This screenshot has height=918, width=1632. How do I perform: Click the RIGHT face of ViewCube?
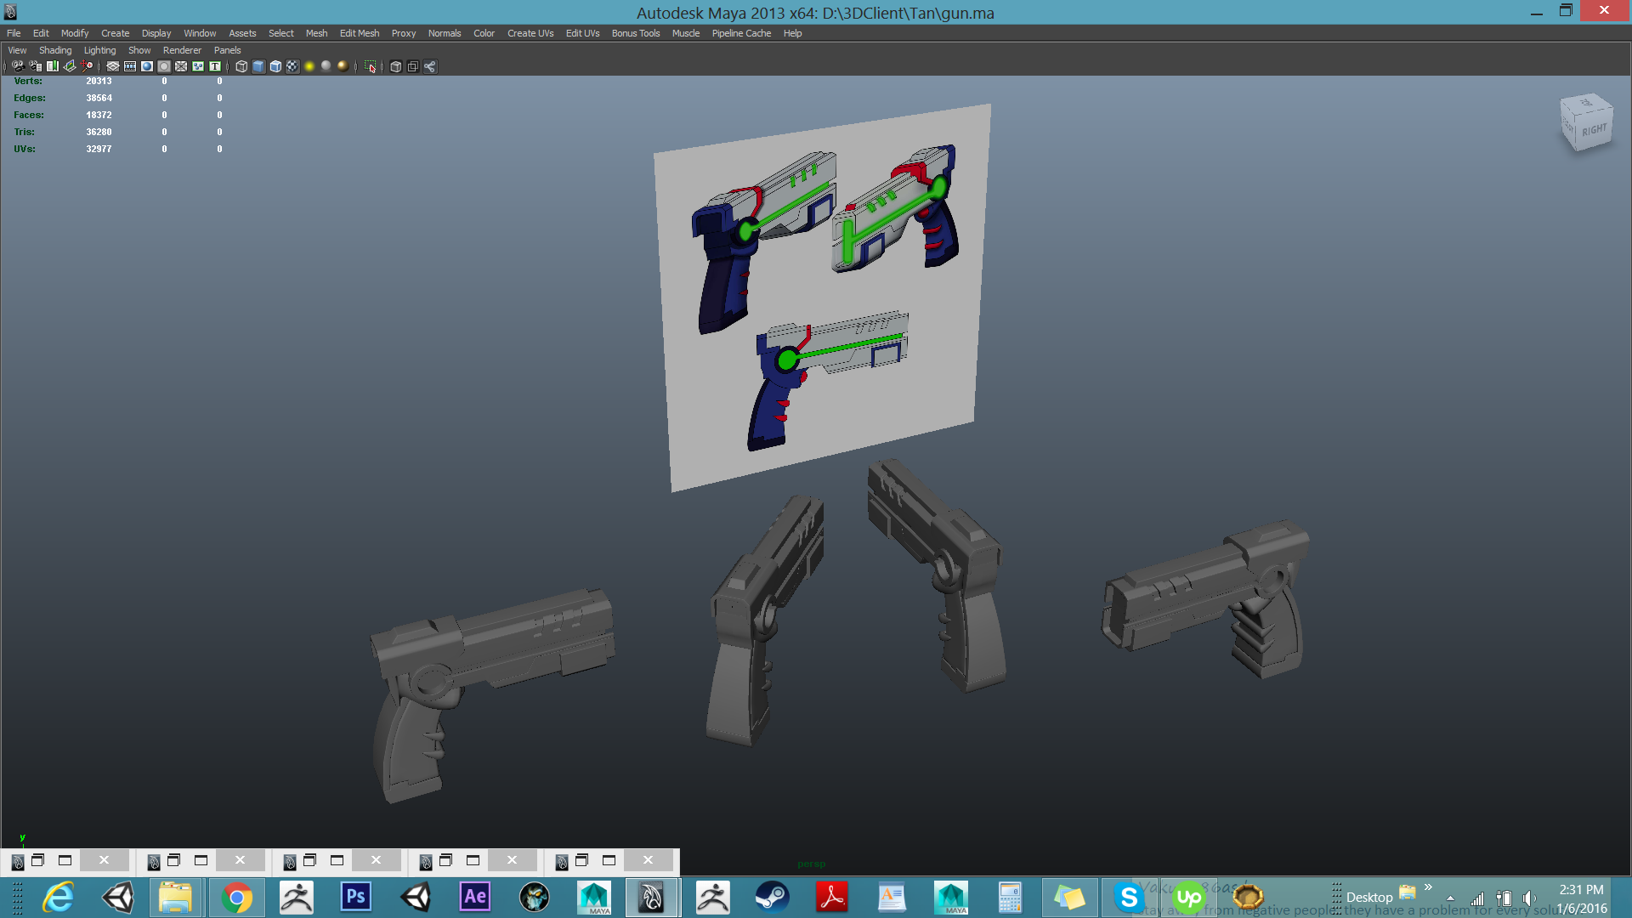click(x=1594, y=130)
